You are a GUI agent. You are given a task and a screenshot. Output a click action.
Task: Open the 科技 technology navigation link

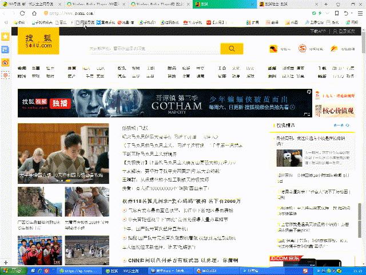[x=172, y=76]
